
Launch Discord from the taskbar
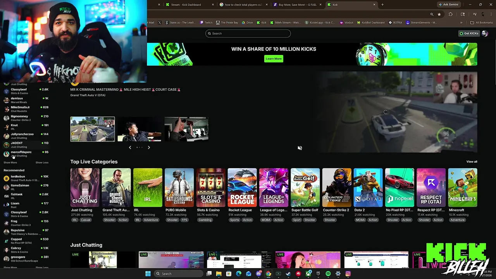click(x=258, y=274)
